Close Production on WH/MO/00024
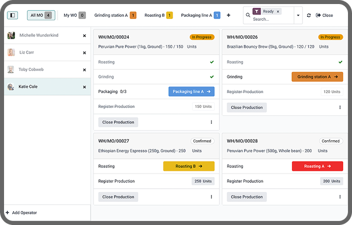The height and width of the screenshot is (225, 352). point(118,122)
